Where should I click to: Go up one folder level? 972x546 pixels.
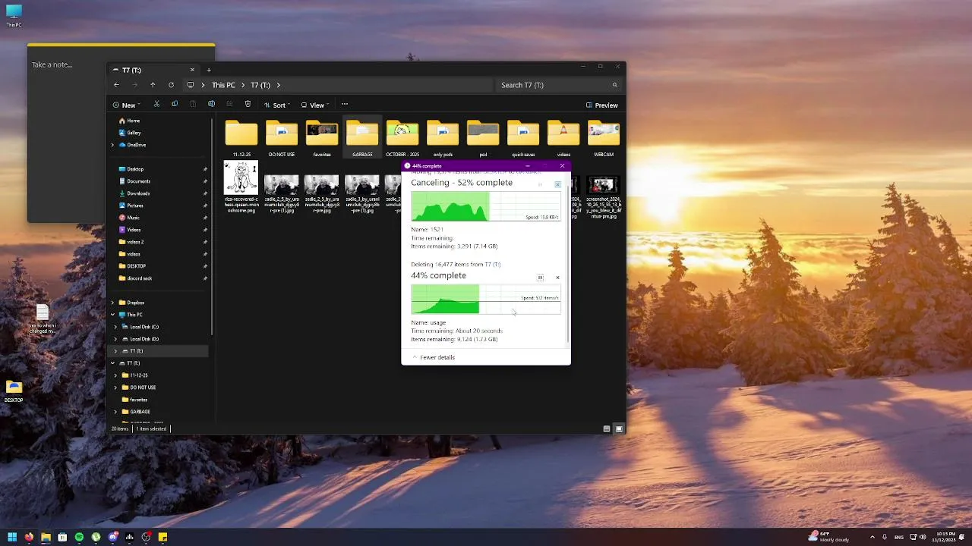click(153, 85)
